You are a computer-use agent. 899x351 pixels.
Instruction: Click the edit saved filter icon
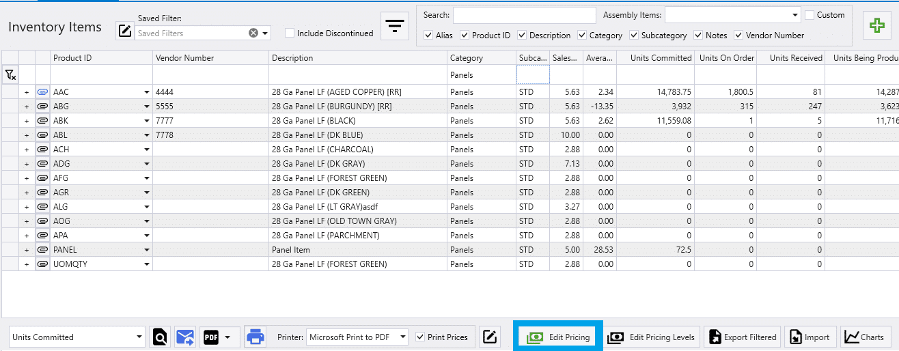pyautogui.click(x=124, y=30)
